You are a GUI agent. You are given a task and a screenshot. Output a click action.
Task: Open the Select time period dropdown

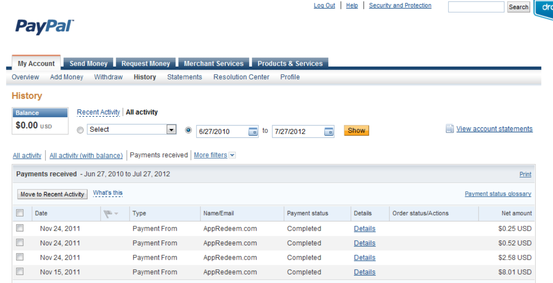click(x=132, y=130)
